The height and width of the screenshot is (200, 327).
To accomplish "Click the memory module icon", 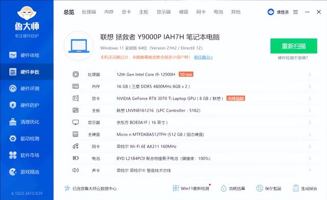I will (76, 86).
